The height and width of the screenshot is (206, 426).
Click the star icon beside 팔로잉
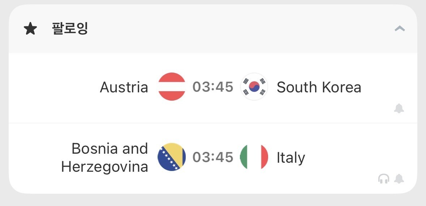coord(30,29)
